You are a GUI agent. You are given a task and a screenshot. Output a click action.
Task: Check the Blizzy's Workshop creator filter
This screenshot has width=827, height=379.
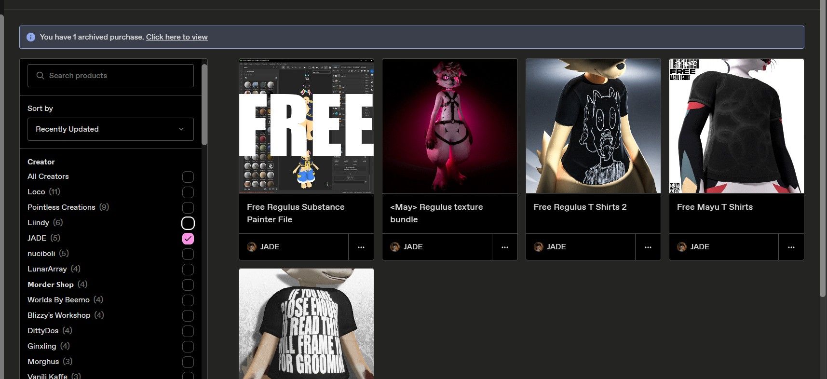[188, 316]
